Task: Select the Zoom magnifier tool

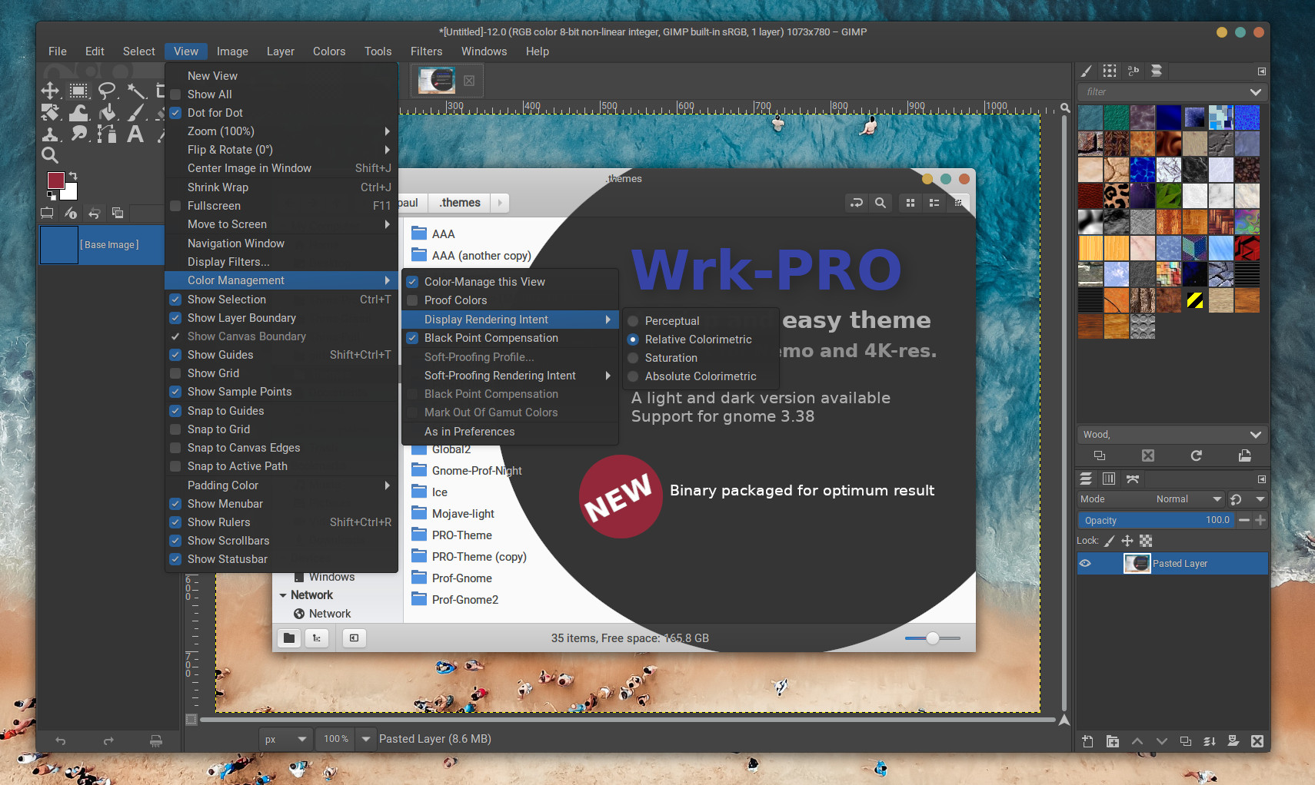Action: pos(50,156)
